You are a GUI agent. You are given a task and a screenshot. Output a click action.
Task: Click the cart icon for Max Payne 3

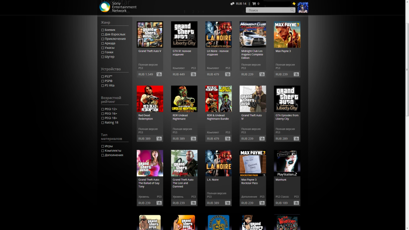296,74
